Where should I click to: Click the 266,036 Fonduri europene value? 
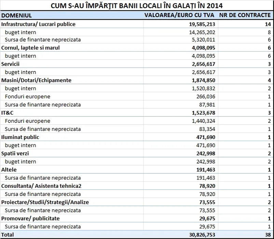[x=205, y=97]
